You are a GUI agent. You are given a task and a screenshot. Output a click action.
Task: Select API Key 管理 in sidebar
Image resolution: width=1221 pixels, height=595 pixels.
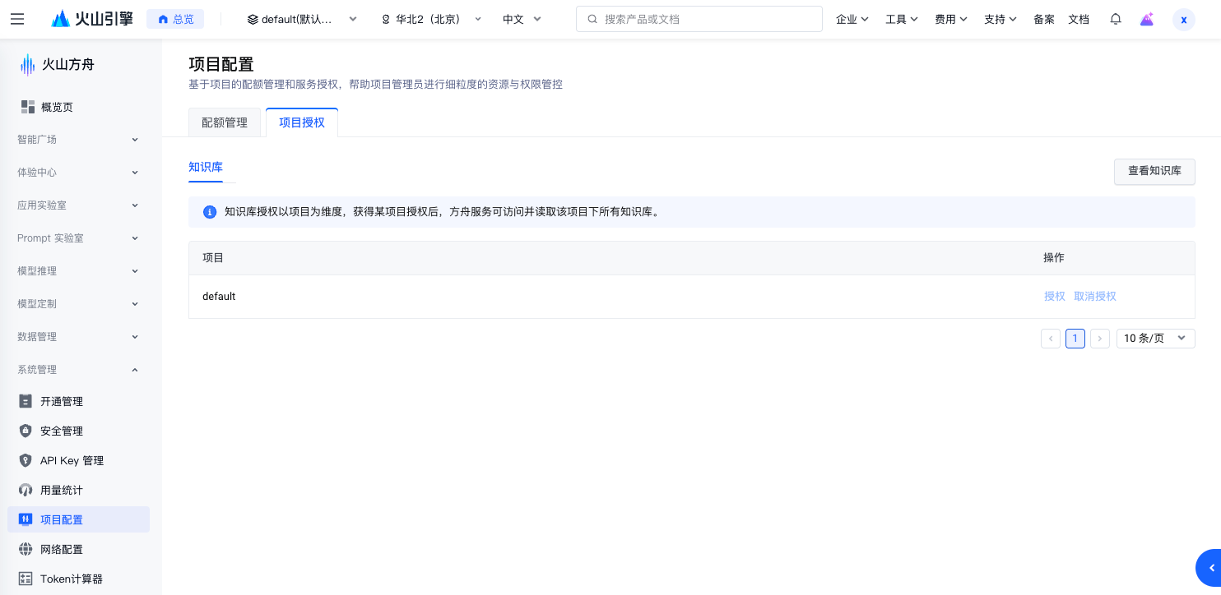72,460
